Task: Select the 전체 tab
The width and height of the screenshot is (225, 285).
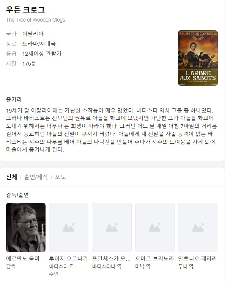Action: click(x=11, y=177)
